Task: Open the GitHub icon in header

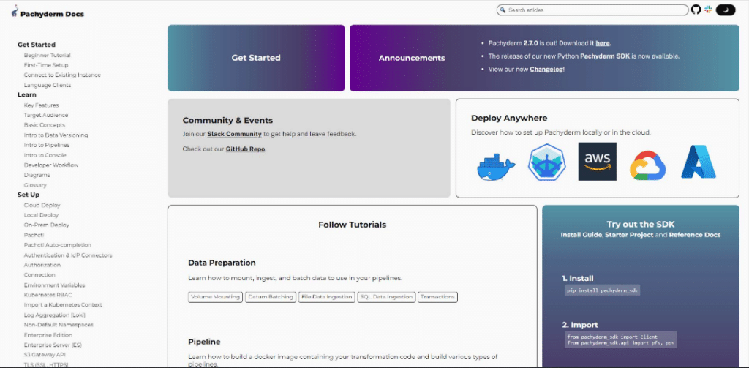Action: [696, 10]
